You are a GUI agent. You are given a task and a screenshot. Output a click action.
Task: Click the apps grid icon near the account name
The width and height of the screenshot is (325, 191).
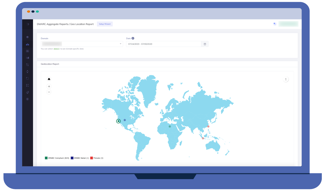coord(275,24)
